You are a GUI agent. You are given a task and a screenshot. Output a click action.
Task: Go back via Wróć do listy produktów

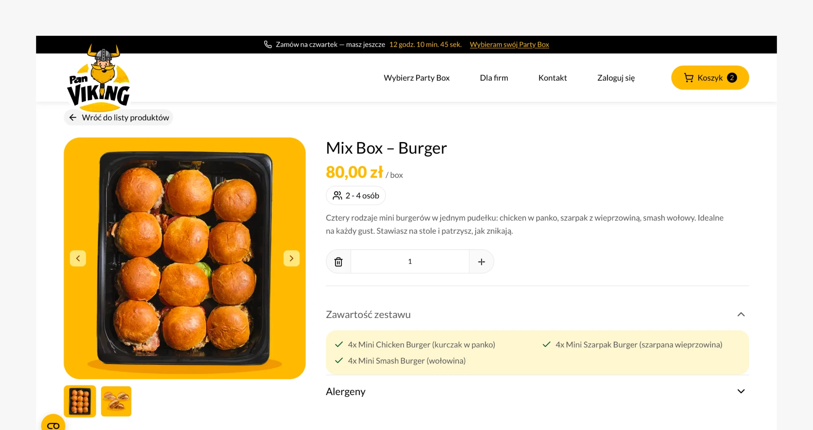tap(119, 117)
